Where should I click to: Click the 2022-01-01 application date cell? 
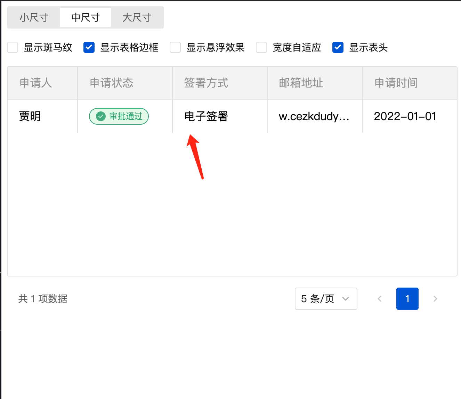[x=405, y=116]
